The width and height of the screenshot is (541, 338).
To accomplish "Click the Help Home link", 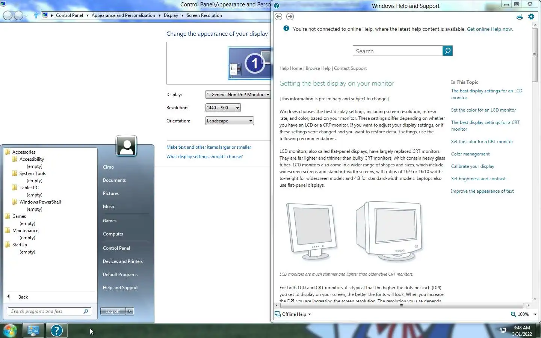I will pyautogui.click(x=291, y=68).
